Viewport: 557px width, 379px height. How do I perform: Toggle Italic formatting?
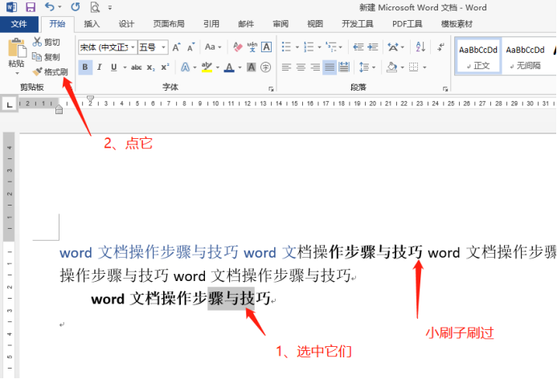point(100,67)
